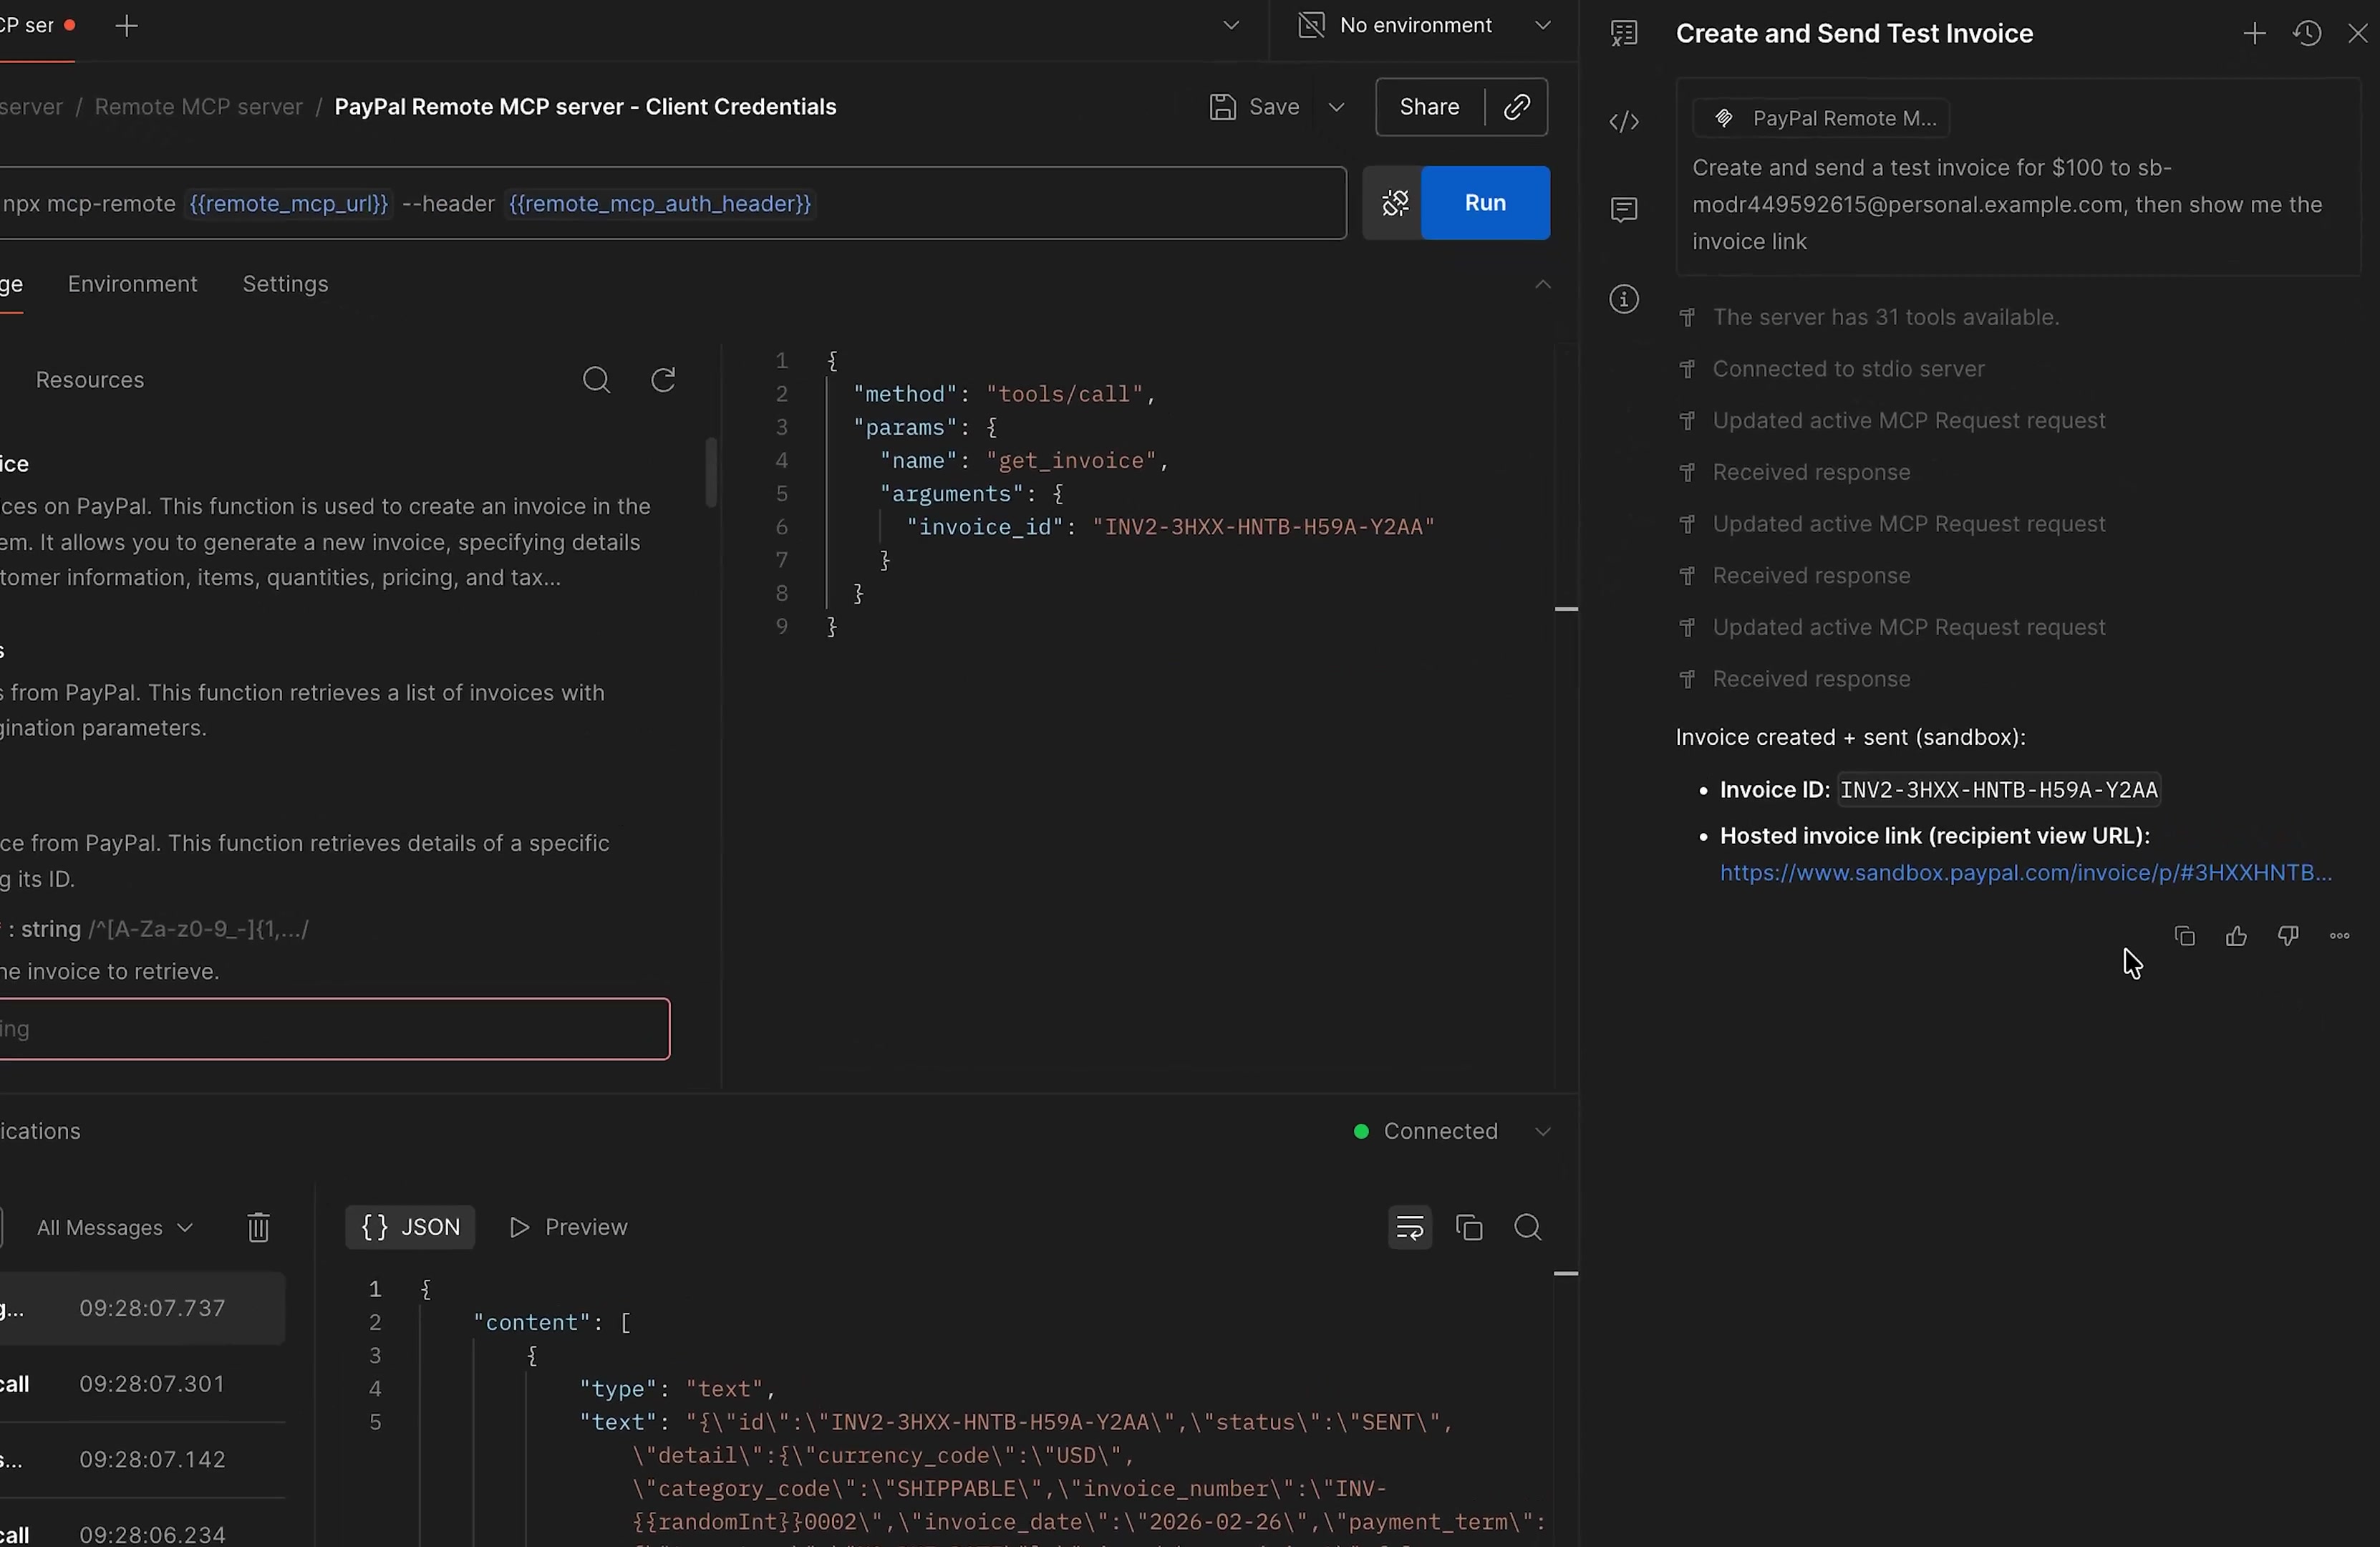
Task: Click the Save disk icon
Action: click(1222, 107)
